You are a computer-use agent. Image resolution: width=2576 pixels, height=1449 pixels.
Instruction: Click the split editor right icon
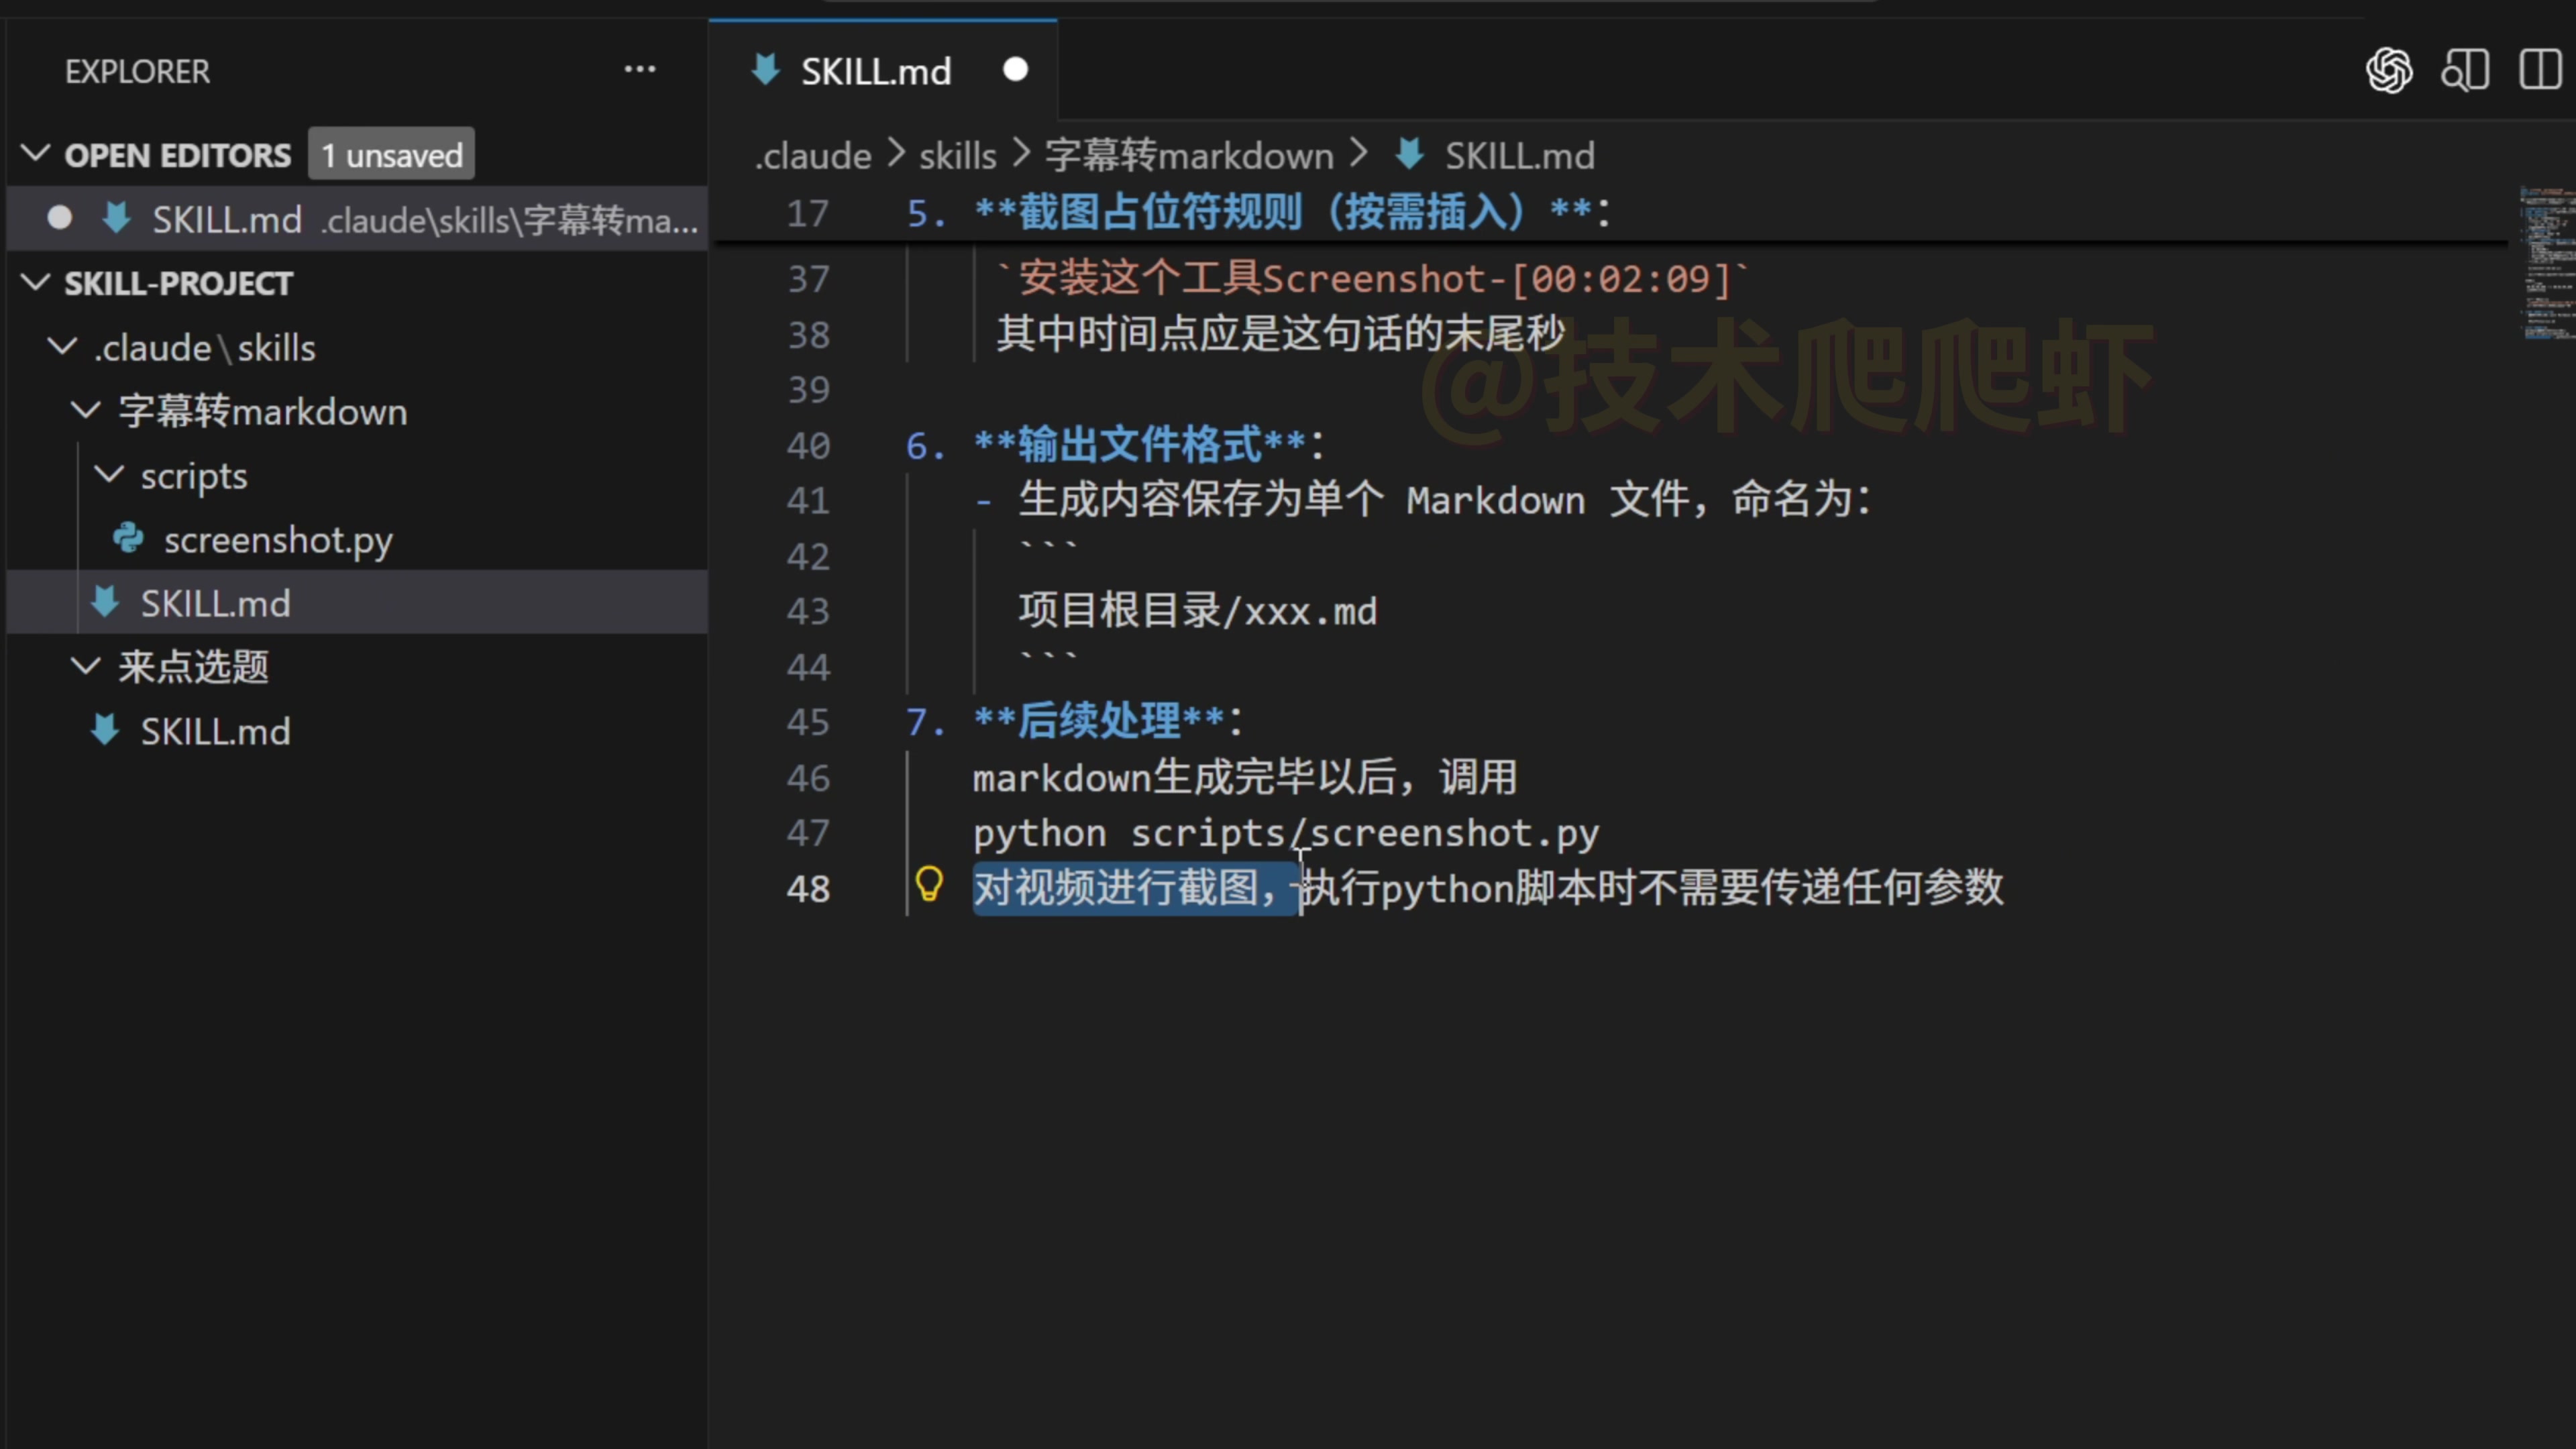coord(2539,71)
